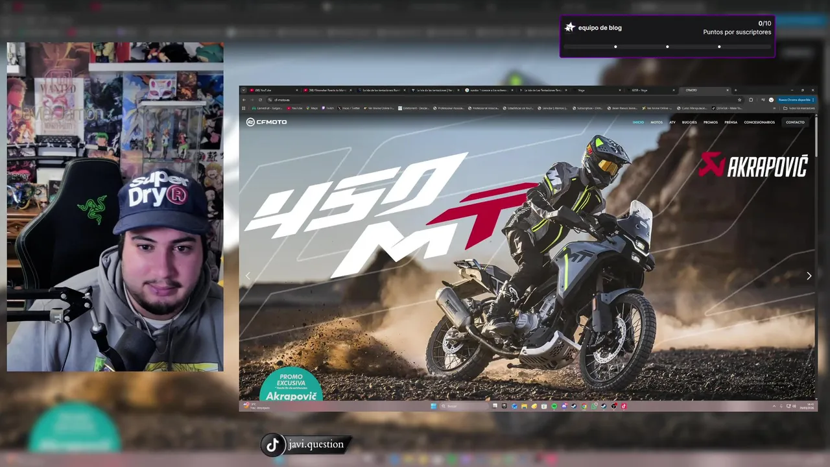Screen dimensions: 830x467
Task: Click the Nuevo Chrome disponible button
Action: (796, 100)
